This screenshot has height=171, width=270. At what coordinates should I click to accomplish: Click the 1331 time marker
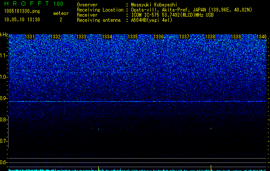[30, 37]
